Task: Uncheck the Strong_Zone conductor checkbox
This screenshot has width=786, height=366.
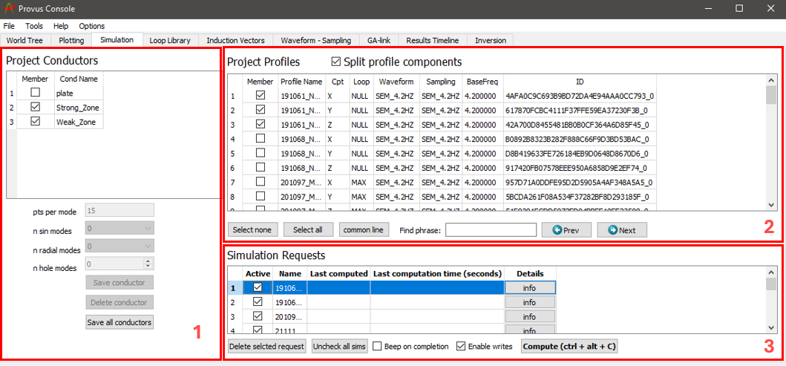Action: coord(34,108)
